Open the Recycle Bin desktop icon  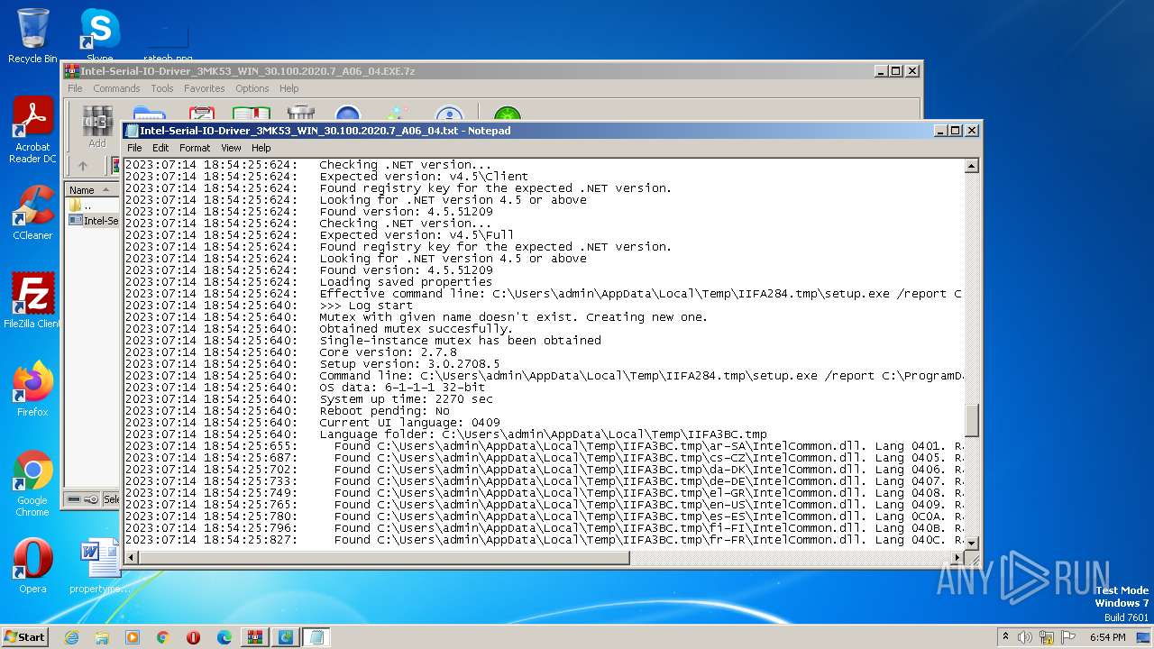32,36
